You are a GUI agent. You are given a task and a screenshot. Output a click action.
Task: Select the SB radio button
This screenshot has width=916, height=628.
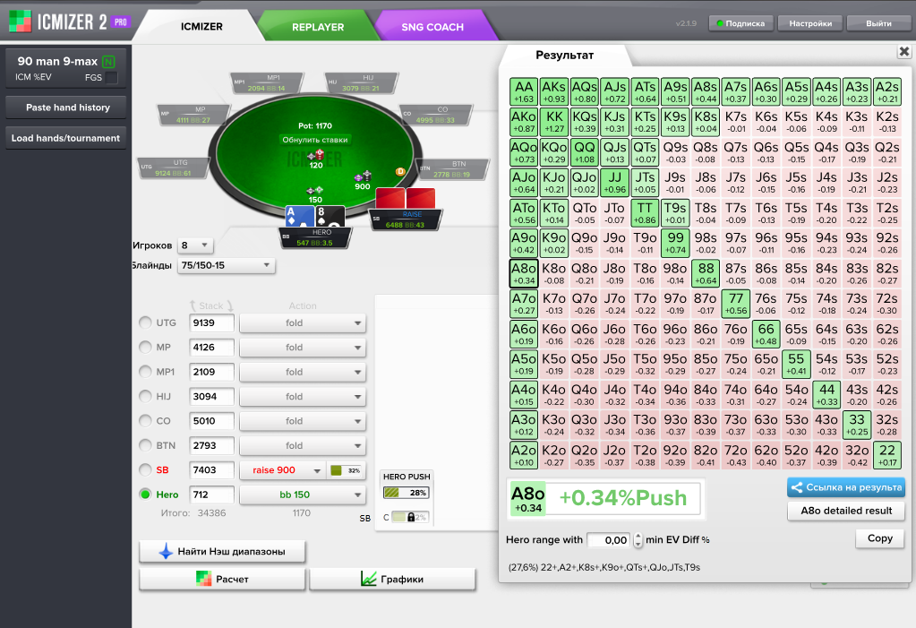(145, 470)
